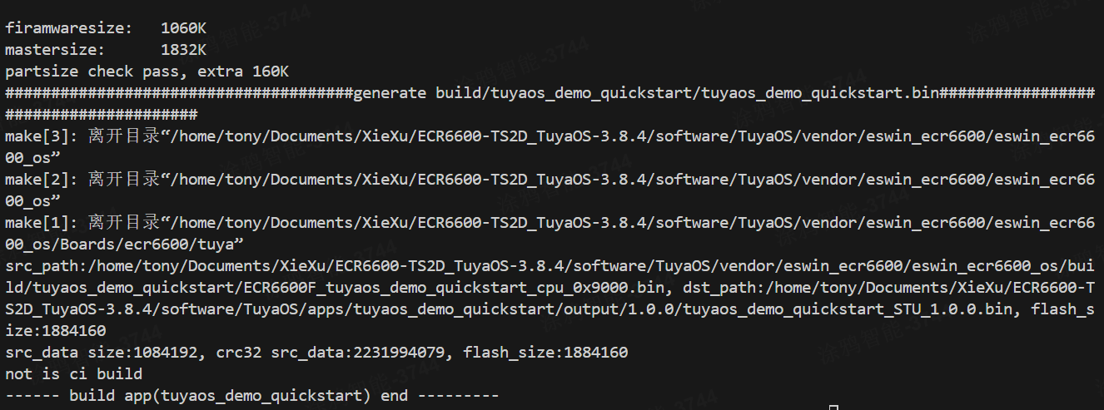The image size is (1104, 410).
Task: Click the 'build app(tuyaos_demo_quickstart) end' line
Action: [251, 395]
